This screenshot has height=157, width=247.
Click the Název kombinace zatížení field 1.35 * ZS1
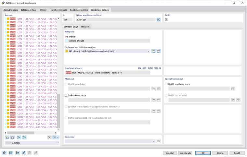(x=116, y=20)
